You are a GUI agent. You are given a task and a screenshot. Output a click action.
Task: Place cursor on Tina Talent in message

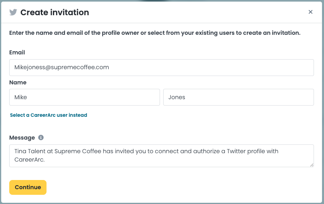(x=30, y=151)
